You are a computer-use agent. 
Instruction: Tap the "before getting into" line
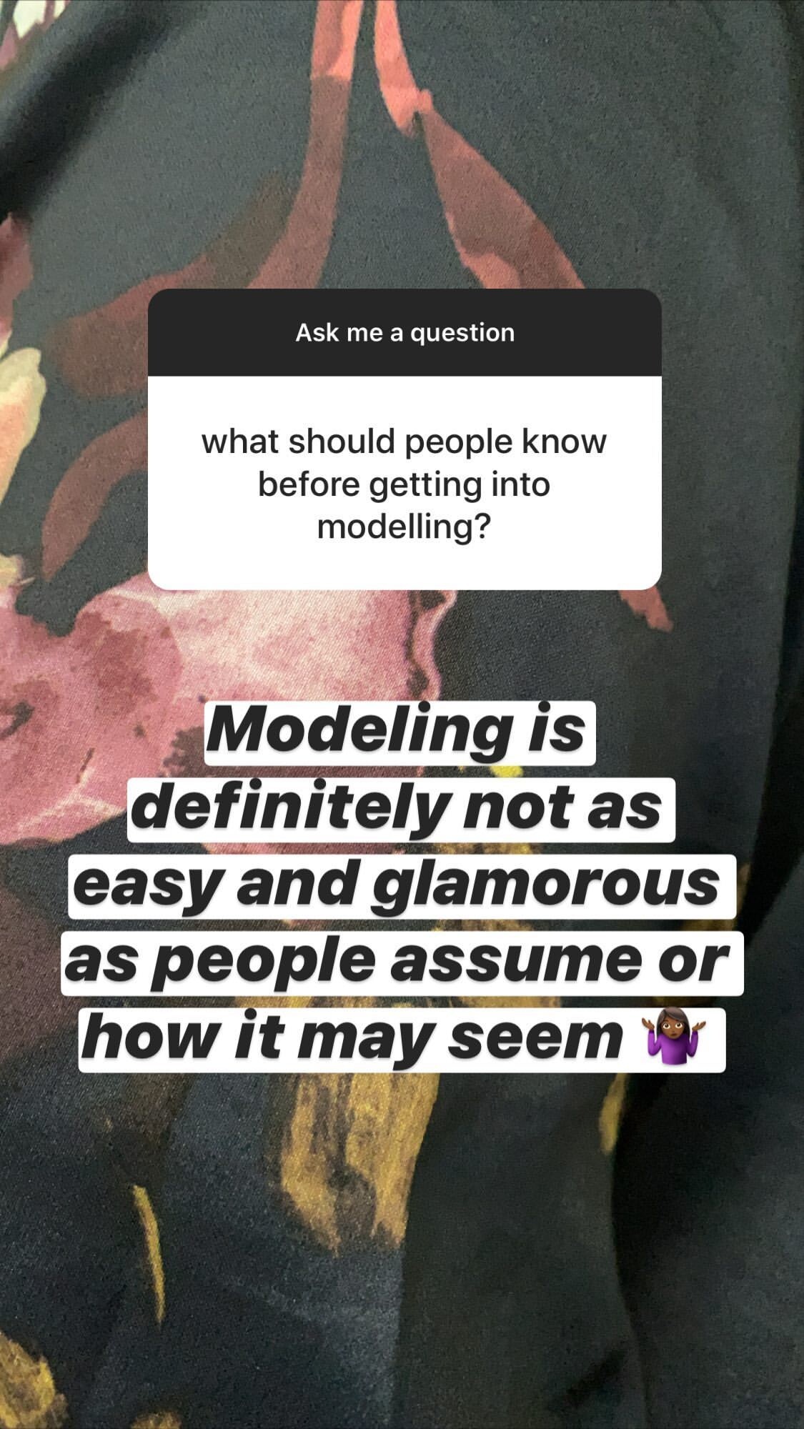coord(404,484)
